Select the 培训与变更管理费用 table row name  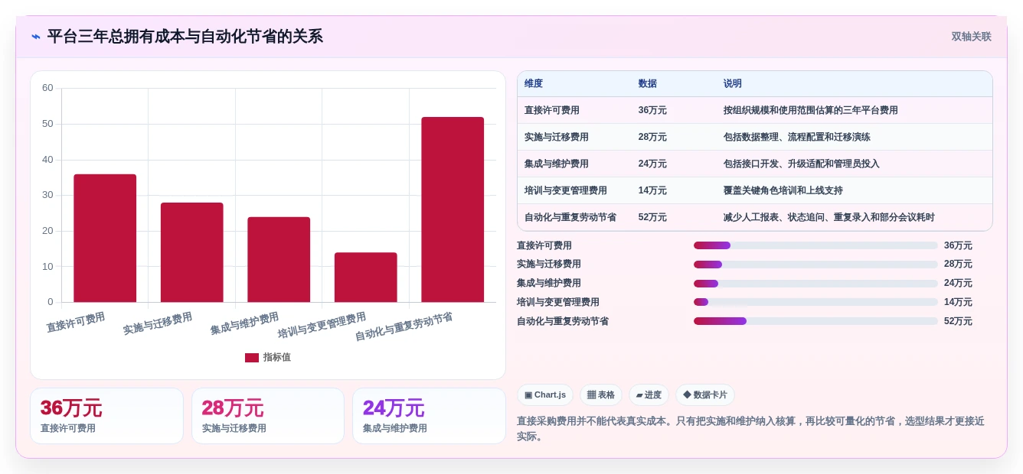click(x=565, y=190)
